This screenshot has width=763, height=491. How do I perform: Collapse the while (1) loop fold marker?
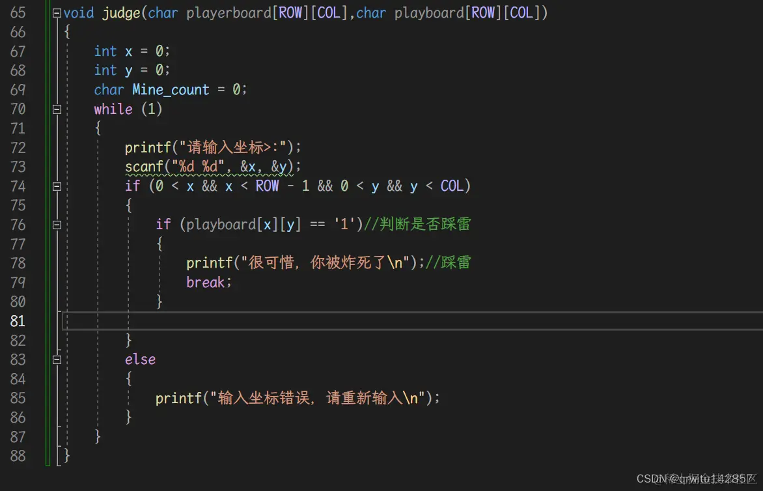pyautogui.click(x=57, y=109)
